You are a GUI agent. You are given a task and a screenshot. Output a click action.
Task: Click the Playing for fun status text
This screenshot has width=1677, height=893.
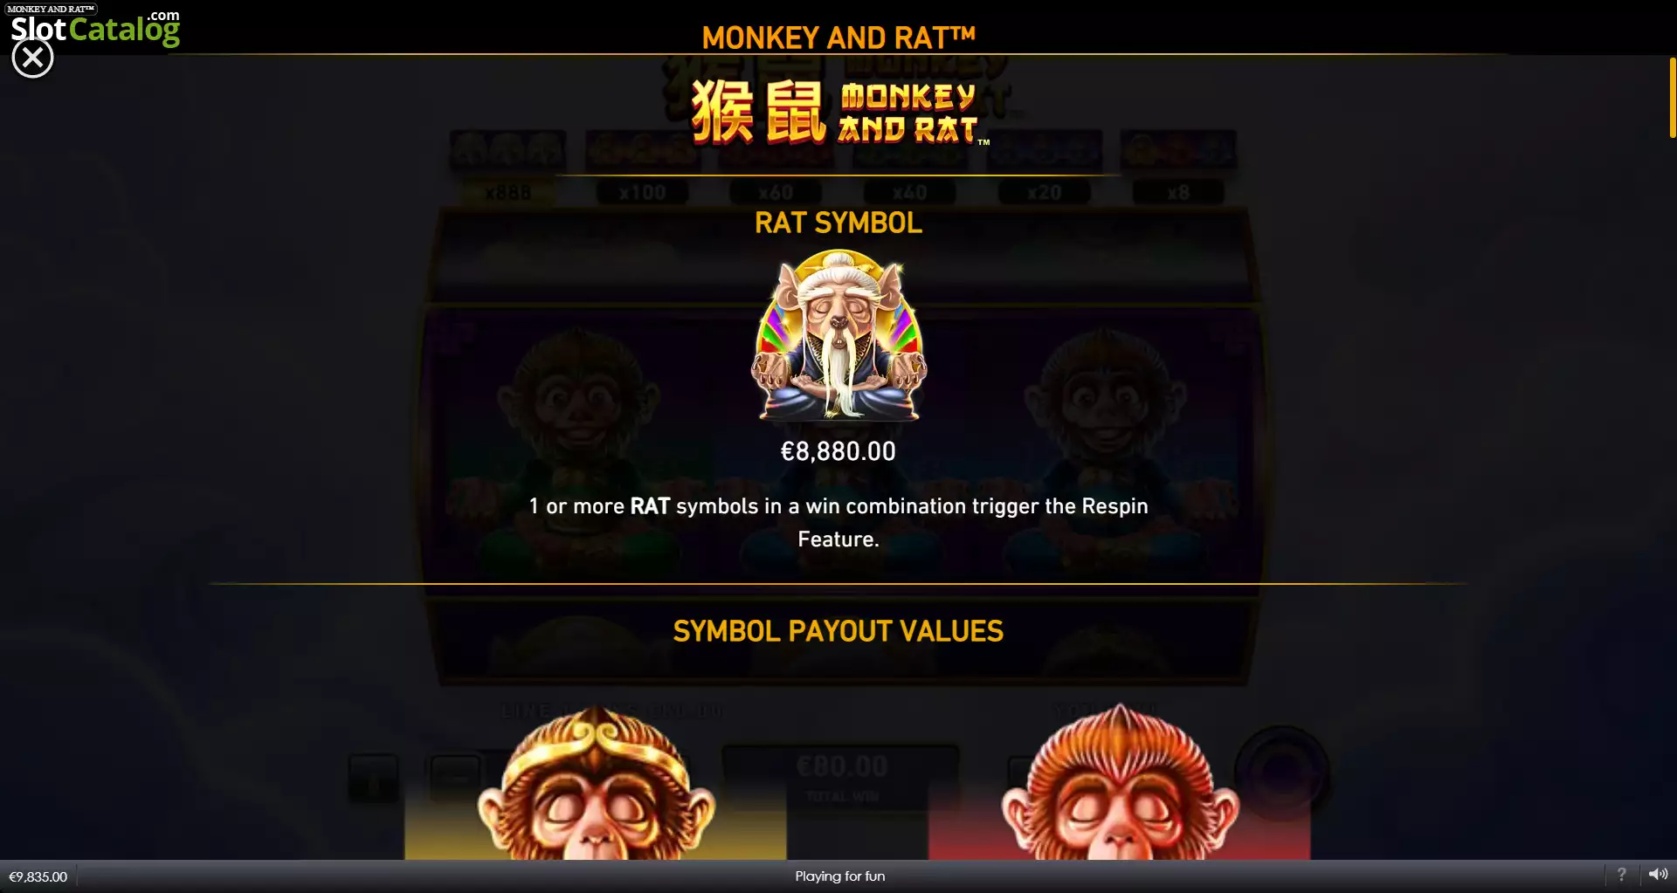pyautogui.click(x=839, y=876)
